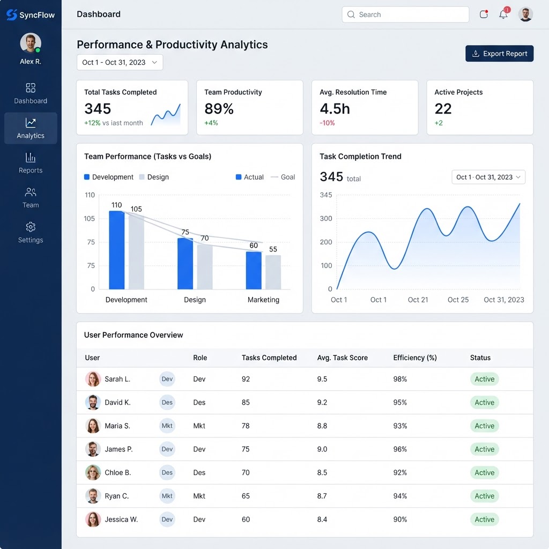Click Active status for Jessica W.
The width and height of the screenshot is (549, 549).
(x=484, y=519)
